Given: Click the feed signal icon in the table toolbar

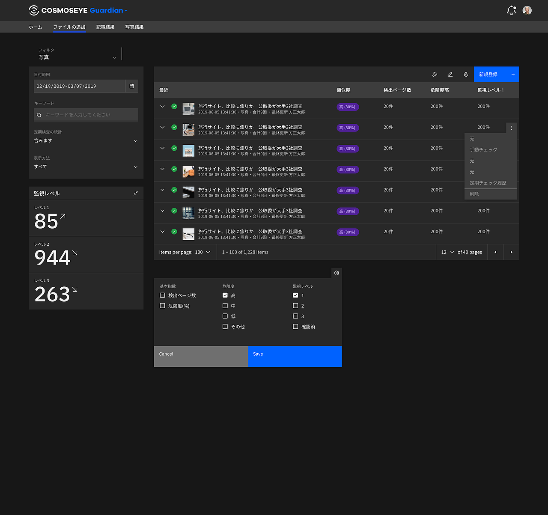Looking at the screenshot, I should [x=435, y=74].
